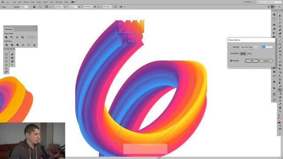283x159 pixels.
Task: Toggle constrain width and height proportions
Action: tap(95, 7)
